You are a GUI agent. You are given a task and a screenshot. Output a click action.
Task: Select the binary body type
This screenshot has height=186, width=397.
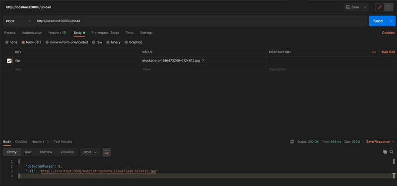[113, 42]
